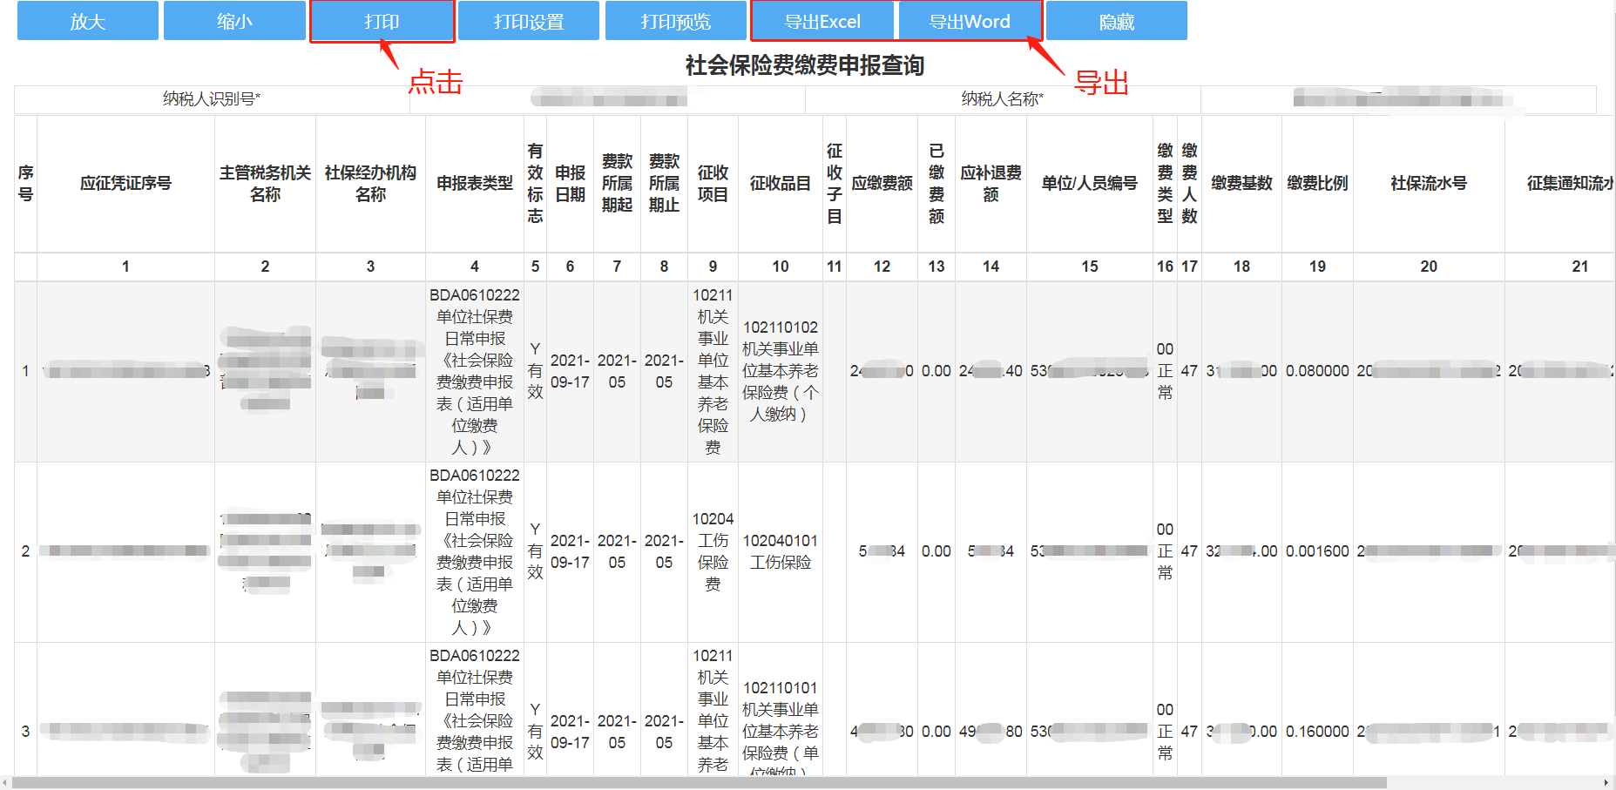Click the 纳税人名称 value field
The width and height of the screenshot is (1616, 790).
pos(1397,99)
